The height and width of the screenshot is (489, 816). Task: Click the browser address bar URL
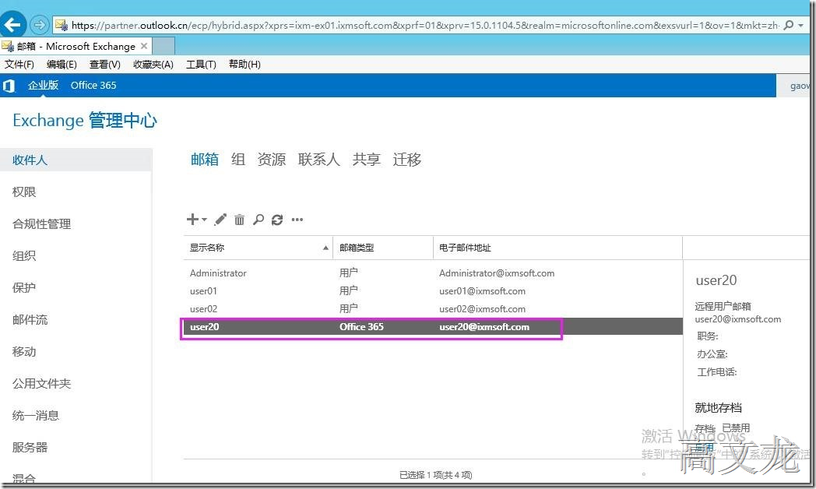(424, 25)
